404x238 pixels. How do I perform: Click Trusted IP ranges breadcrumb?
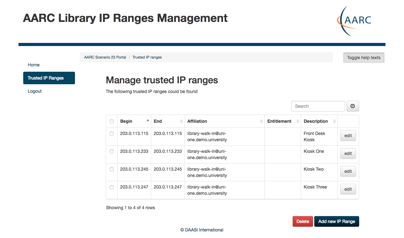pyautogui.click(x=147, y=57)
